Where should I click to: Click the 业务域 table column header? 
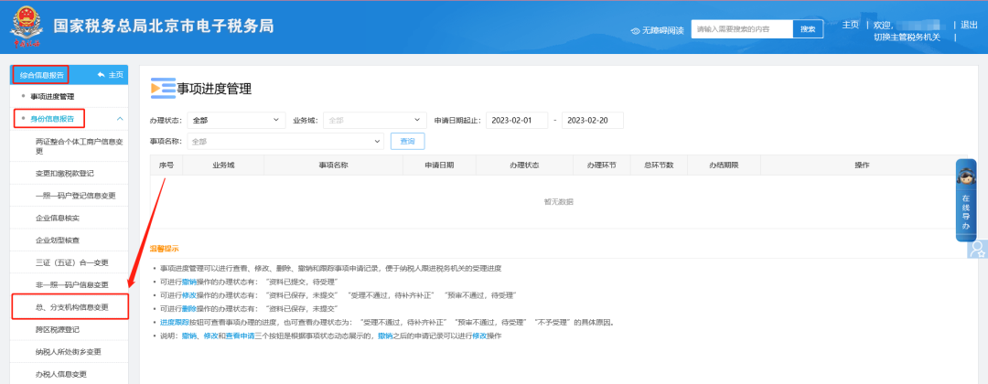point(223,165)
